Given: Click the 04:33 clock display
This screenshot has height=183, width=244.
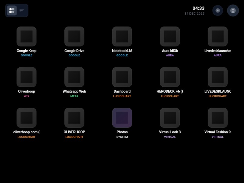Looking at the screenshot, I should point(198,8).
